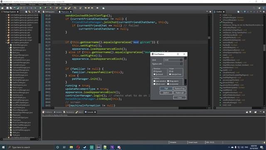Expand QuestManager.java in Package Explorer
Viewport: 266px width, 150px height.
pos(9,127)
